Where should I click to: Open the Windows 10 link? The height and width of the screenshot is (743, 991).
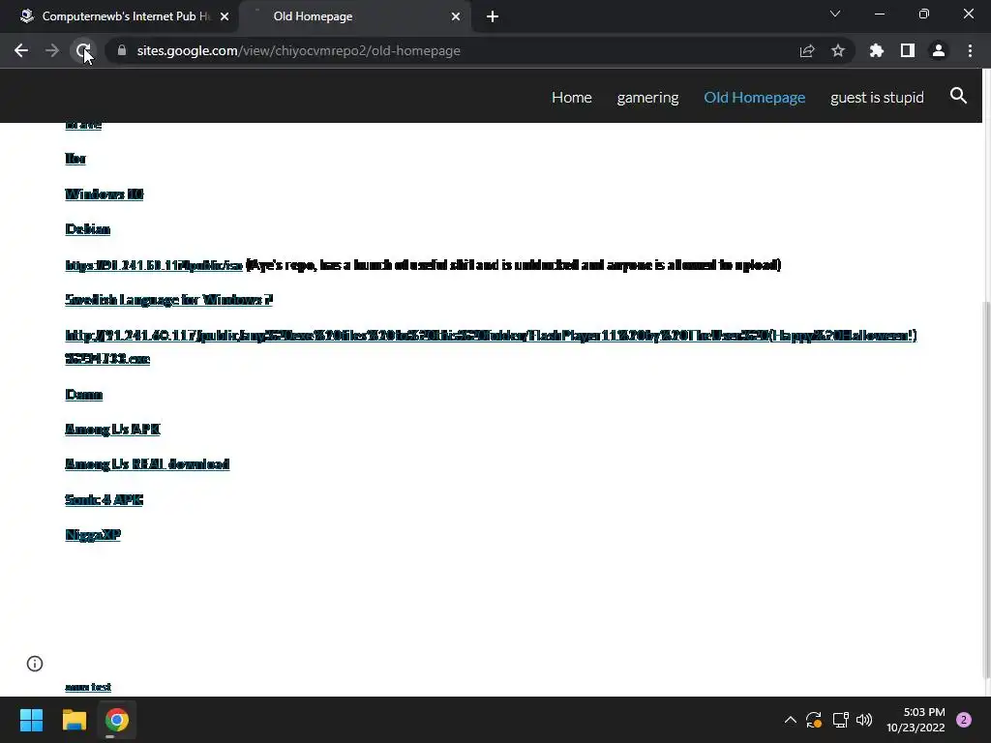pos(105,193)
